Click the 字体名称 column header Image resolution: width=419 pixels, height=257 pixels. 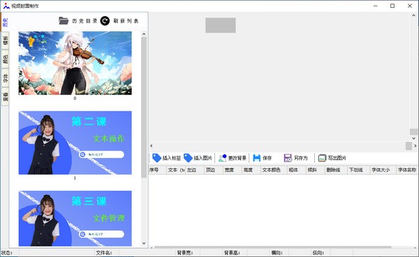407,170
